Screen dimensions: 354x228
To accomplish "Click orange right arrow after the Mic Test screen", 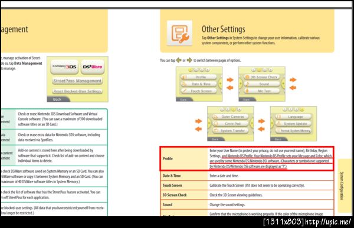I will 293,80.
